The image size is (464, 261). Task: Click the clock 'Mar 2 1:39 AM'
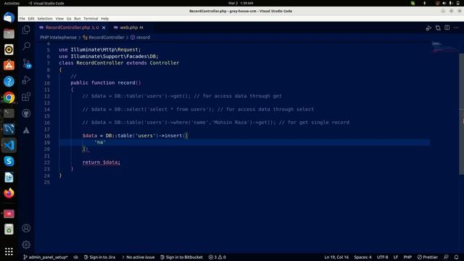tap(241, 3)
